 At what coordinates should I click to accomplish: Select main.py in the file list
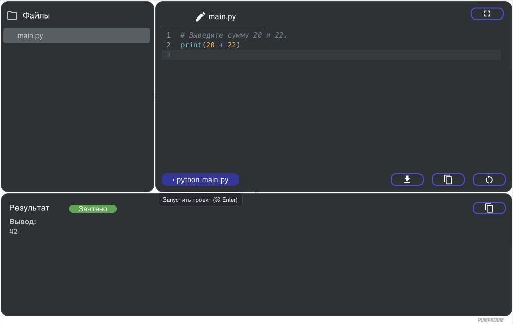[x=76, y=35]
